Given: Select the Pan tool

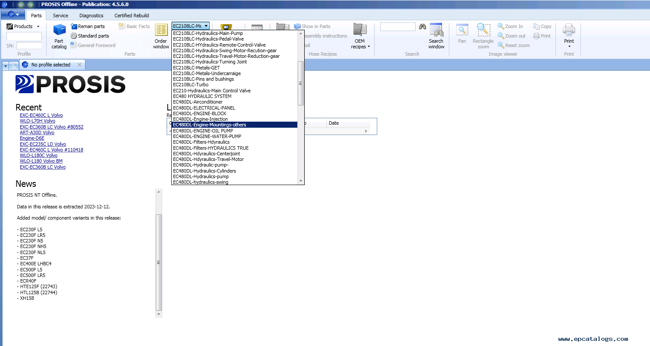Looking at the screenshot, I should pos(462,34).
